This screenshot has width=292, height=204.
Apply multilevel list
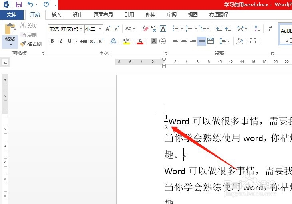[x=203, y=29]
